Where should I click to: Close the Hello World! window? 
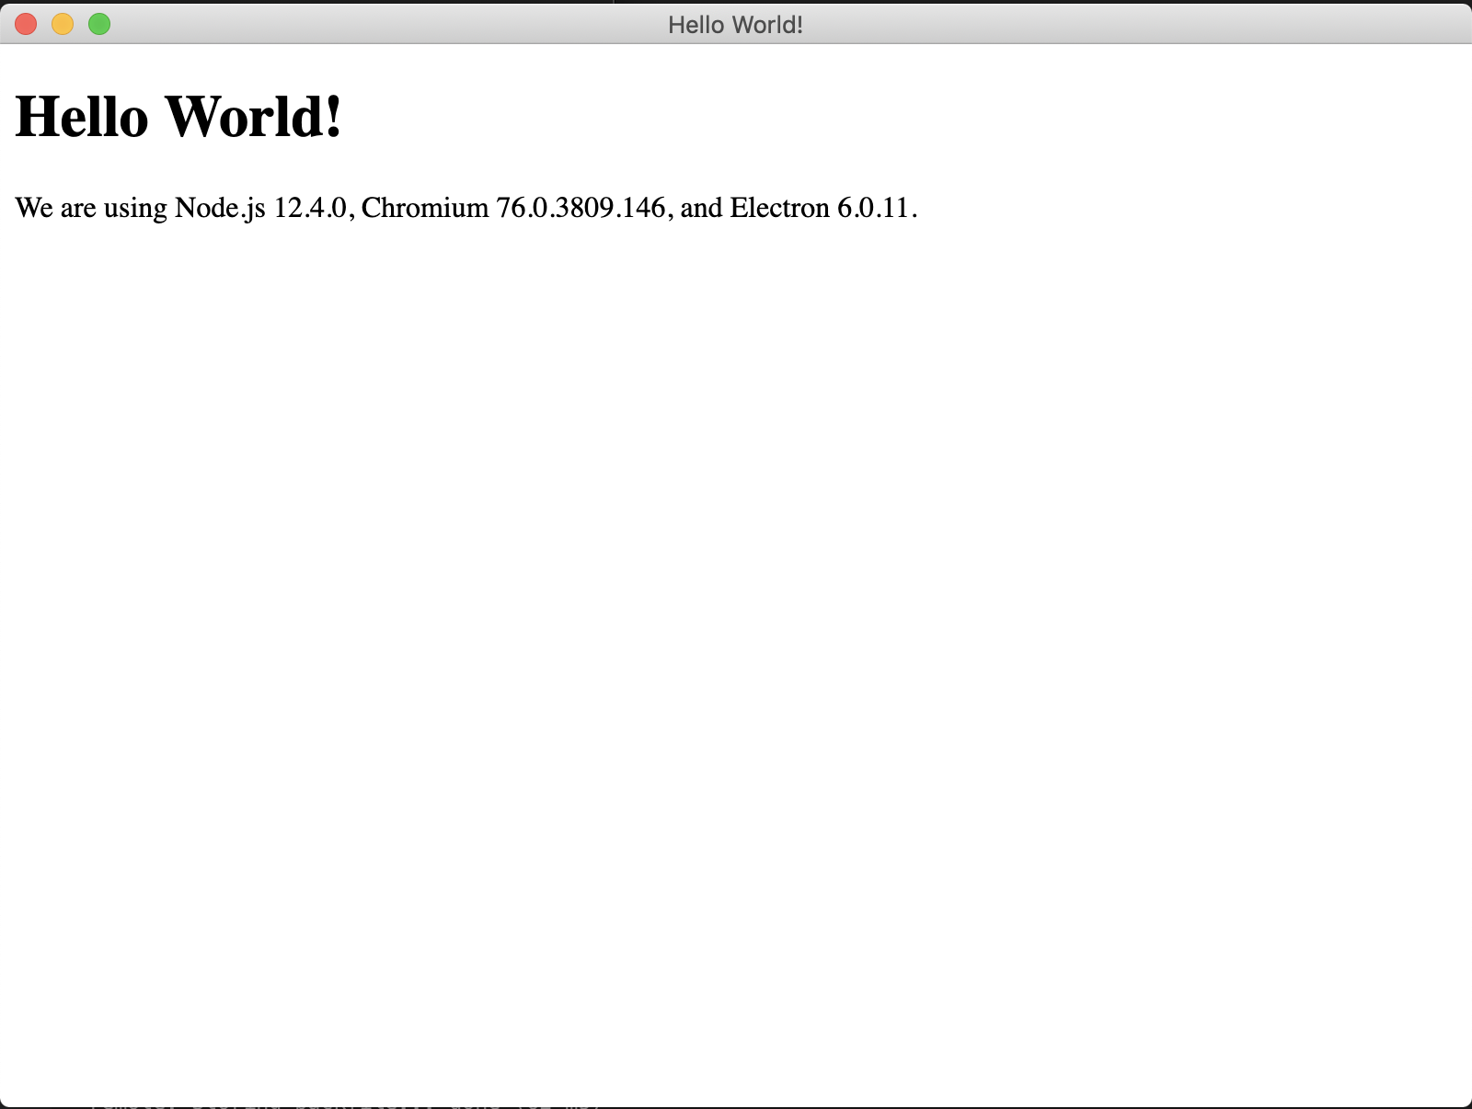(x=26, y=24)
